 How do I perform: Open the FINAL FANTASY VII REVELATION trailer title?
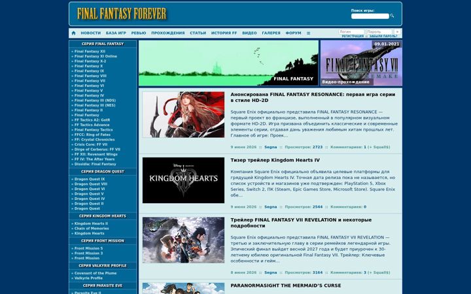click(301, 223)
